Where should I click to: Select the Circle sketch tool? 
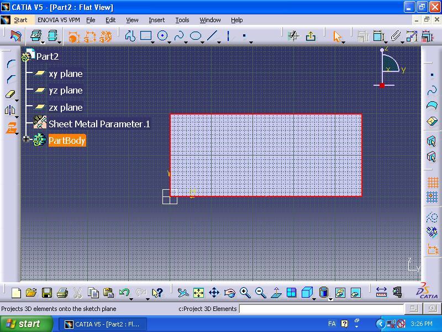163,35
